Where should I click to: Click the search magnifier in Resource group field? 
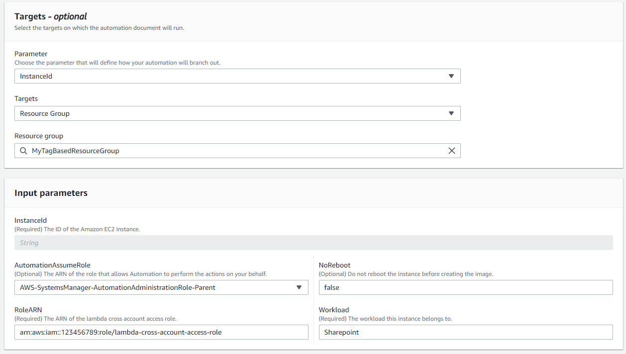tap(23, 150)
